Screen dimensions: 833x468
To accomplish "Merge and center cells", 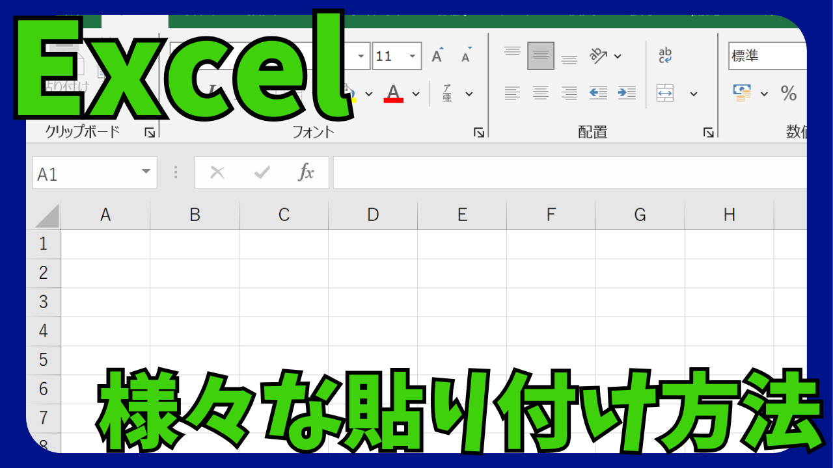I will pos(665,94).
